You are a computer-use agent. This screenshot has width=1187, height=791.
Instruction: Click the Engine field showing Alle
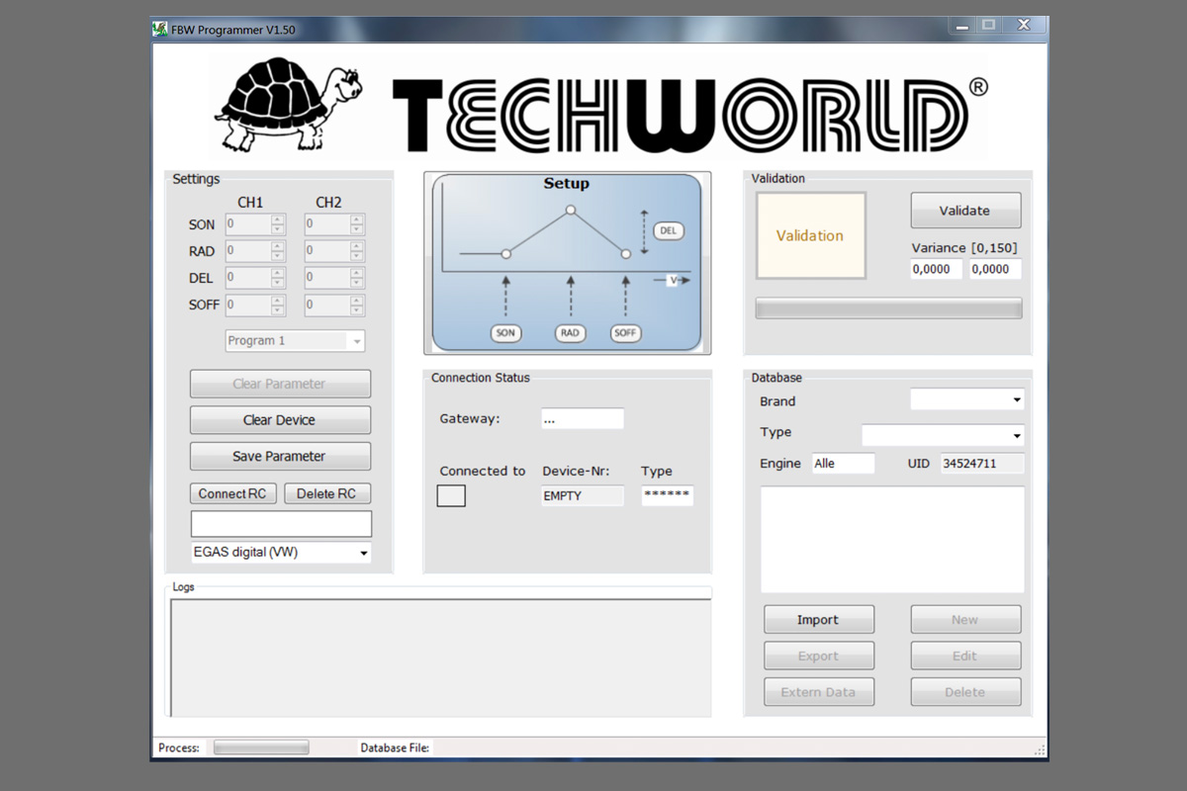[844, 463]
